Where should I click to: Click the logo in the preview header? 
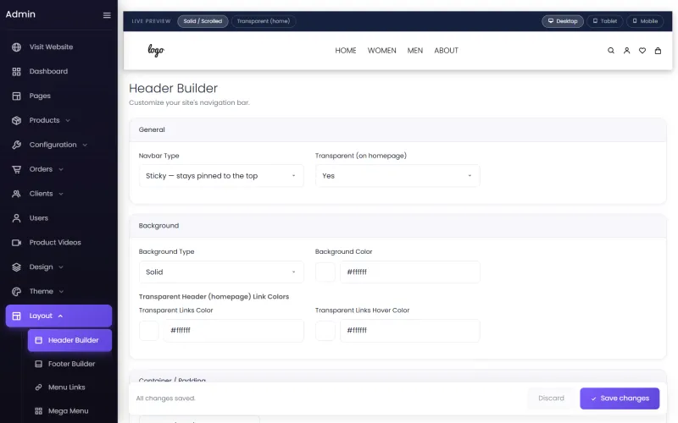(156, 51)
